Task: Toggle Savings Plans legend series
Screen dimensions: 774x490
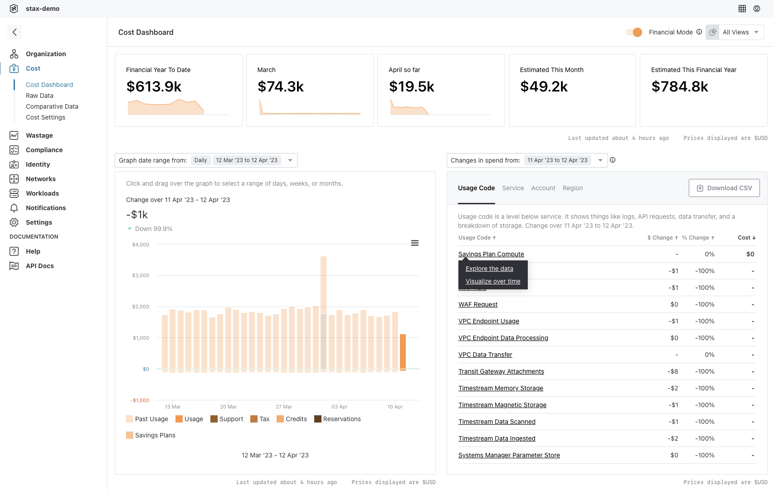Action: click(151, 435)
